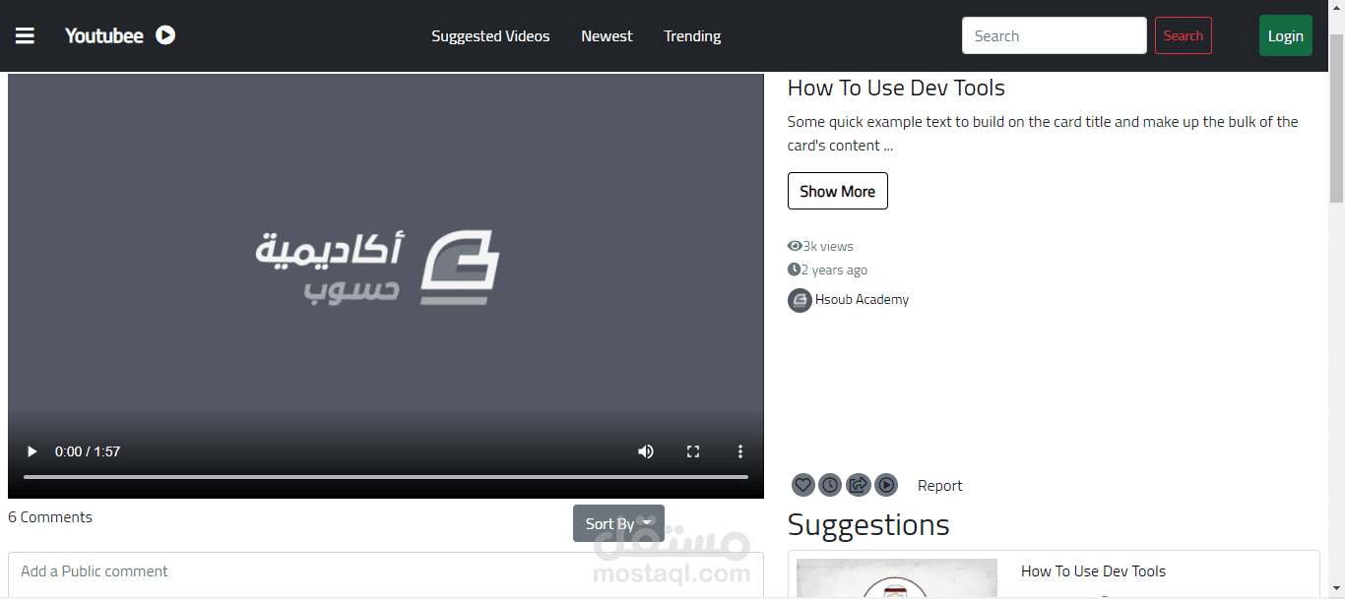Go to Suggested Videos in the navbar

(490, 36)
